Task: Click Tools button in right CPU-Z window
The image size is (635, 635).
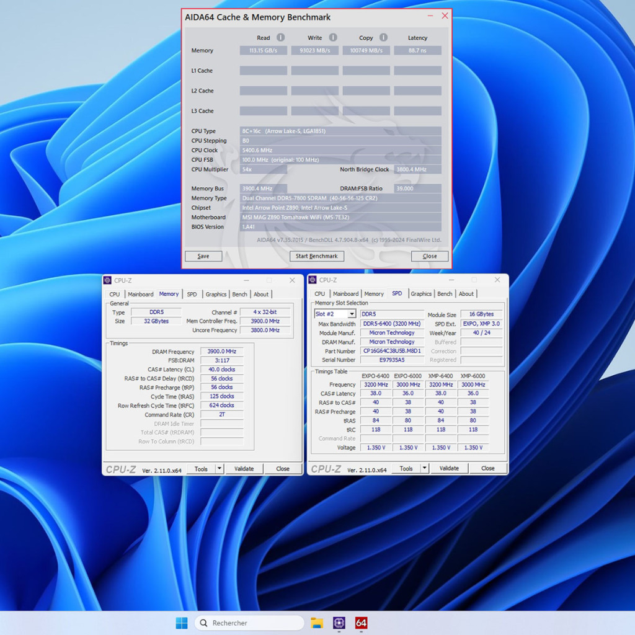Action: coord(406,468)
